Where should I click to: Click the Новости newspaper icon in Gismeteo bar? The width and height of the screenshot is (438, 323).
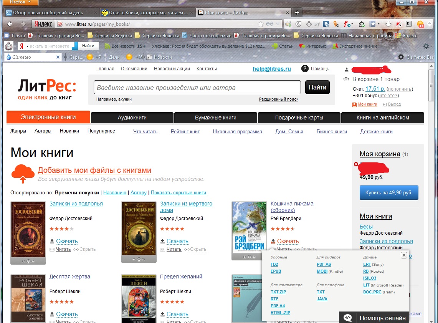coord(149,57)
